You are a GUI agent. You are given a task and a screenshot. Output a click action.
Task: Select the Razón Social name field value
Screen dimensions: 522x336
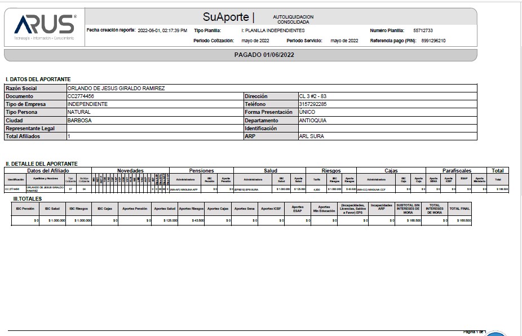click(x=116, y=89)
